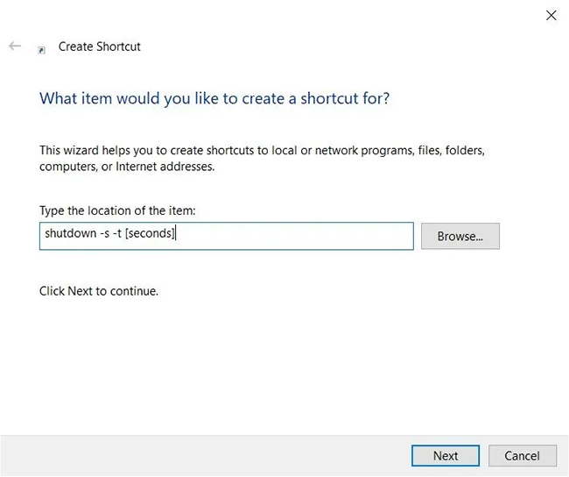Close the Create Shortcut wizard window
The height and width of the screenshot is (477, 569).
(x=551, y=15)
